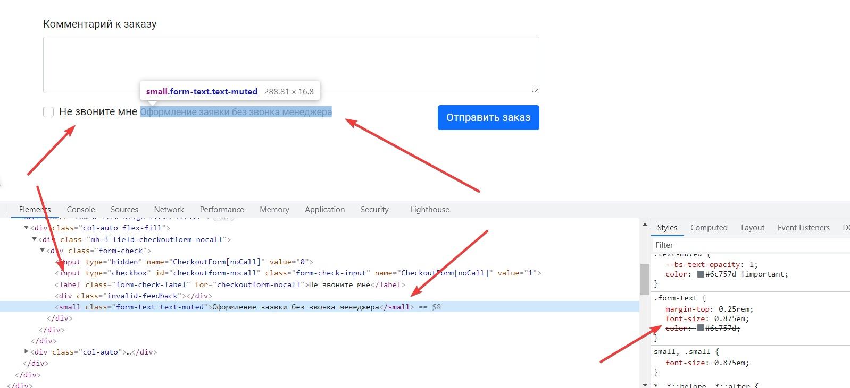The image size is (850, 388).
Task: Switch to the Elements tab in DevTools
Action: [35, 210]
